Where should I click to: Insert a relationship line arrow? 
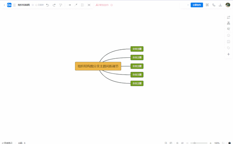[76, 5]
